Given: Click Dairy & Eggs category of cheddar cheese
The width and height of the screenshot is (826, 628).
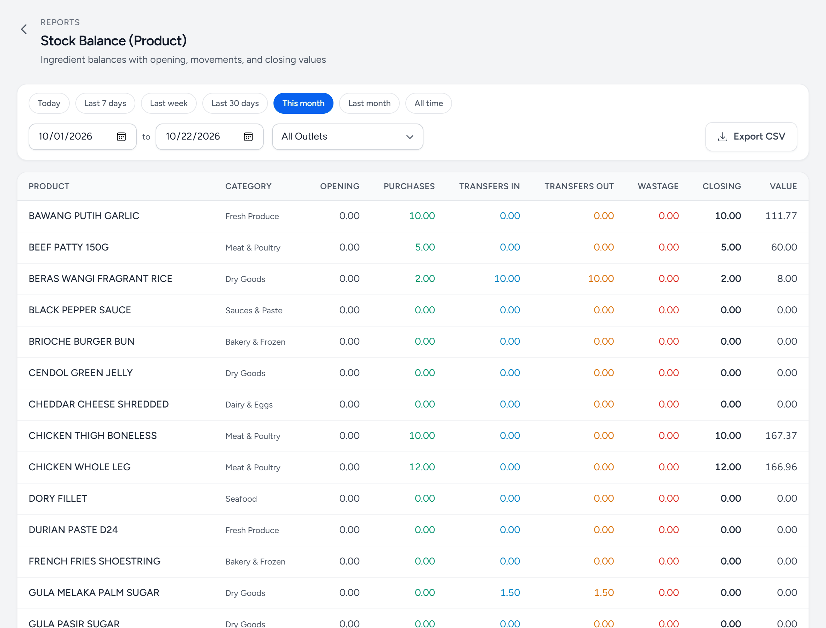Looking at the screenshot, I should point(249,405).
